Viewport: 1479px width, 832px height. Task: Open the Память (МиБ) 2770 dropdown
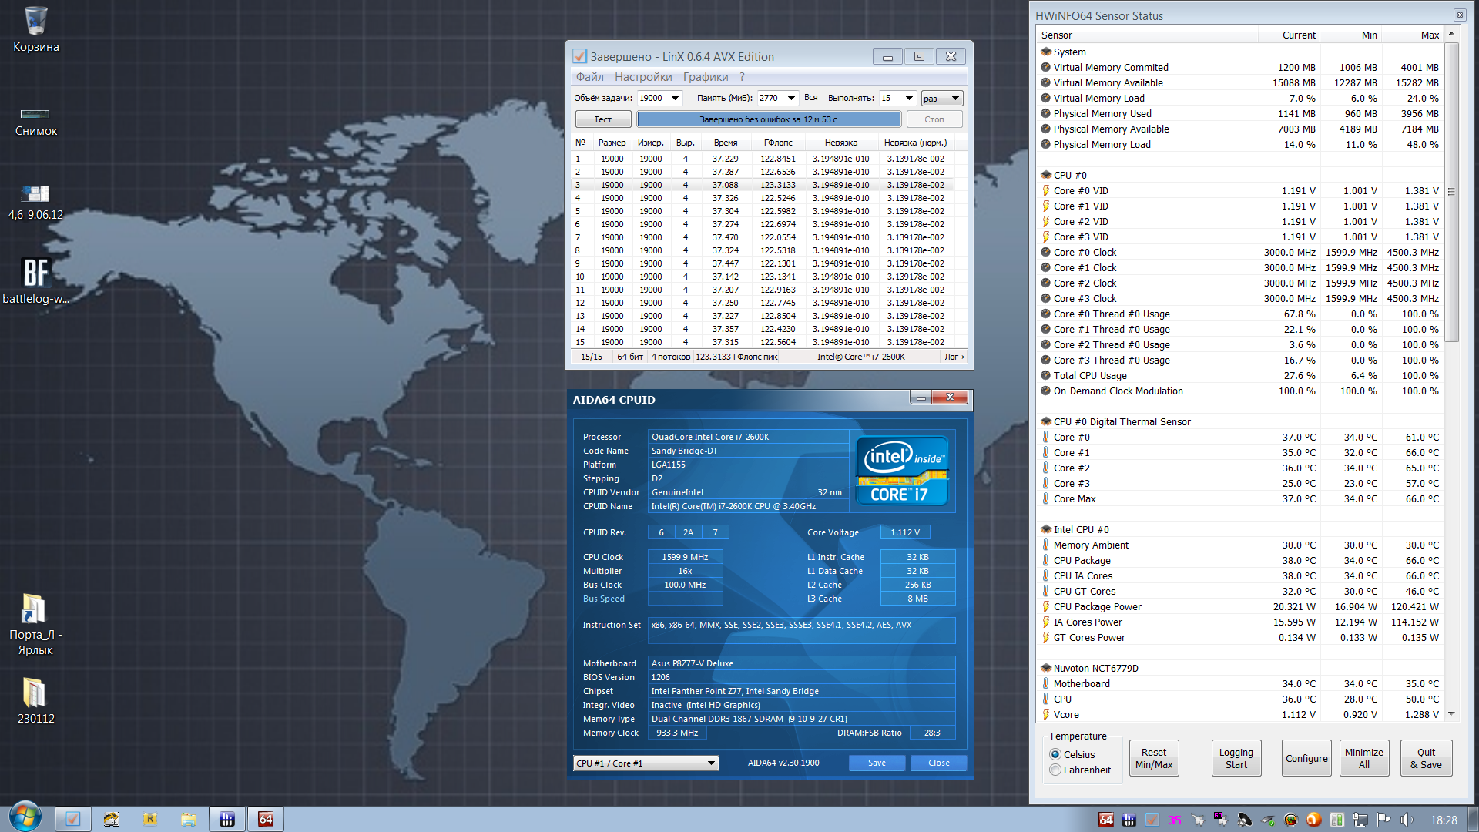791,98
